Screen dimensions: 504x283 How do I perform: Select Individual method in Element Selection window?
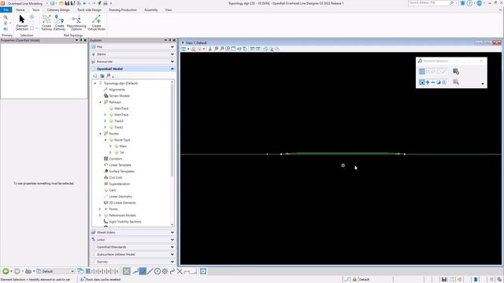pyautogui.click(x=422, y=72)
